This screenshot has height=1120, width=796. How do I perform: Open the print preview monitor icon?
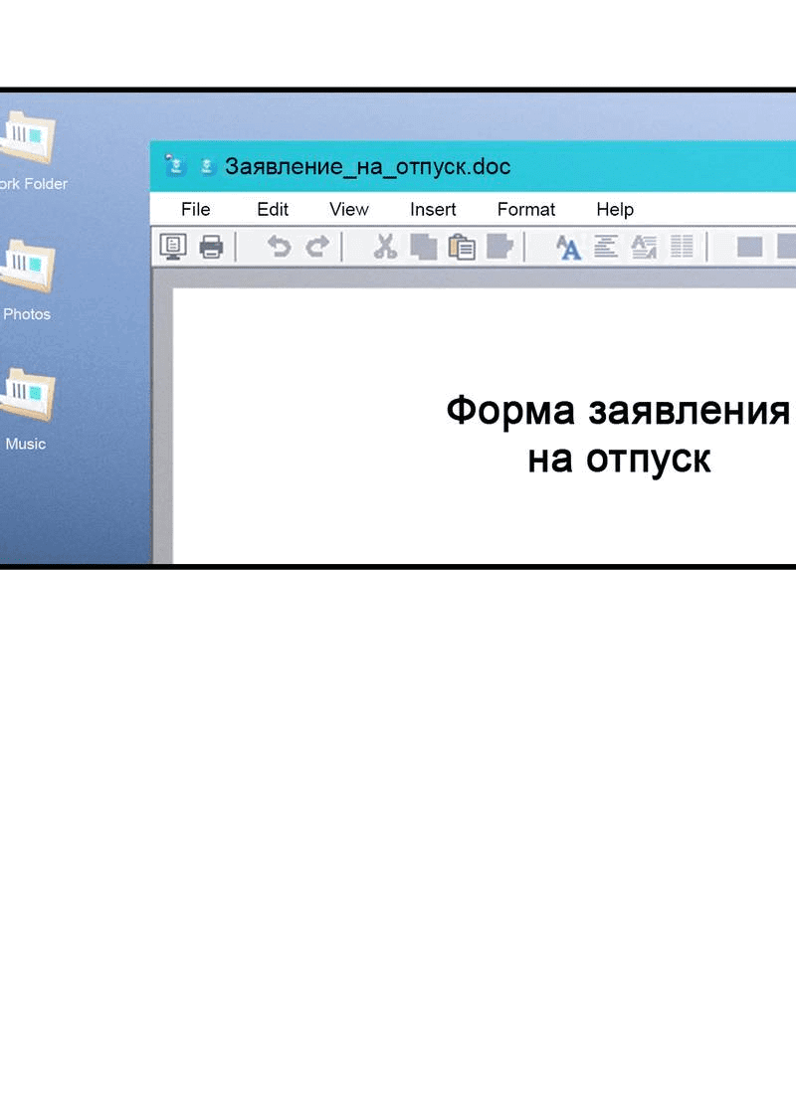[x=173, y=246]
